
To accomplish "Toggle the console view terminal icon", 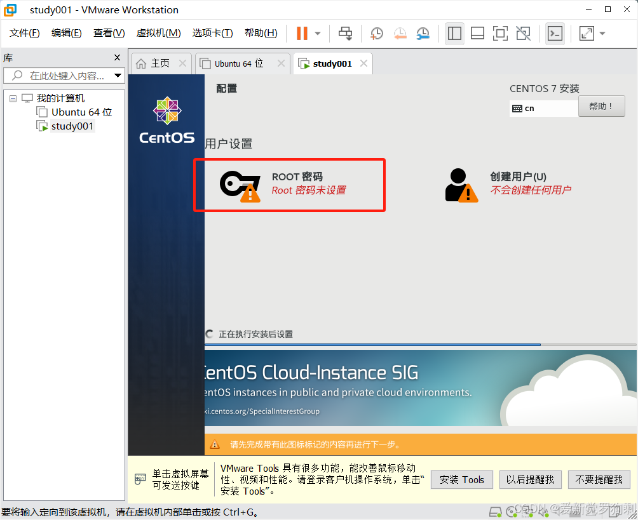I will pyautogui.click(x=555, y=34).
